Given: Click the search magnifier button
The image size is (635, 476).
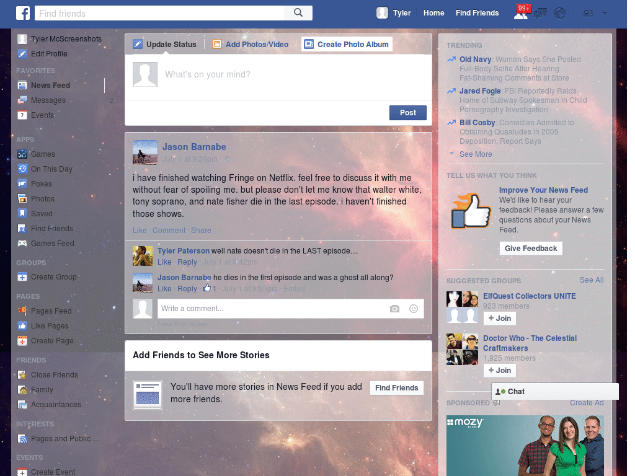Looking at the screenshot, I should [298, 13].
